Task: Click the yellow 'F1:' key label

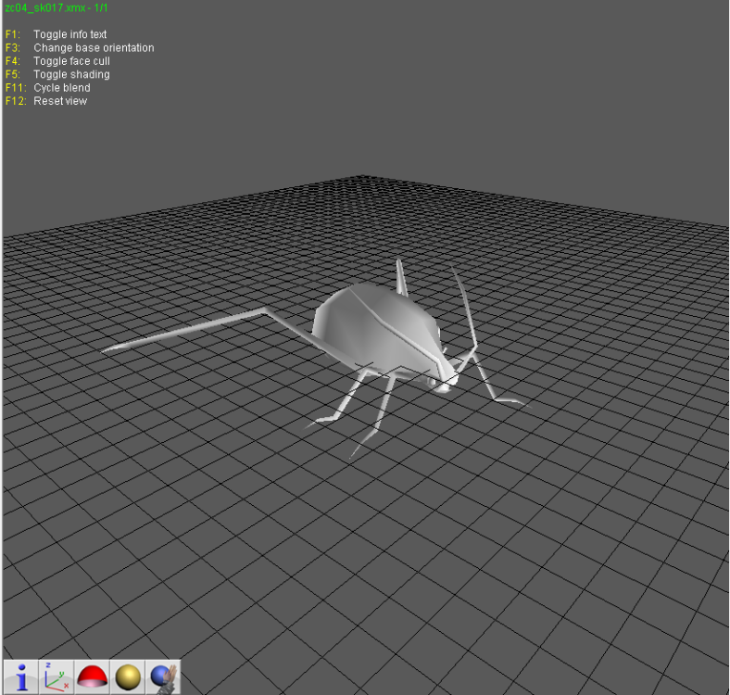Action: pos(13,34)
